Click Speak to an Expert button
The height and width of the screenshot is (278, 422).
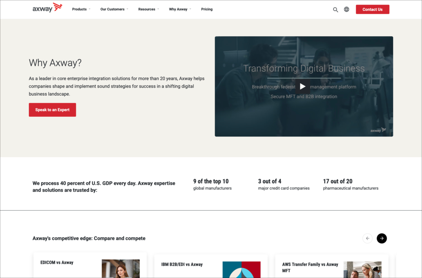click(52, 110)
